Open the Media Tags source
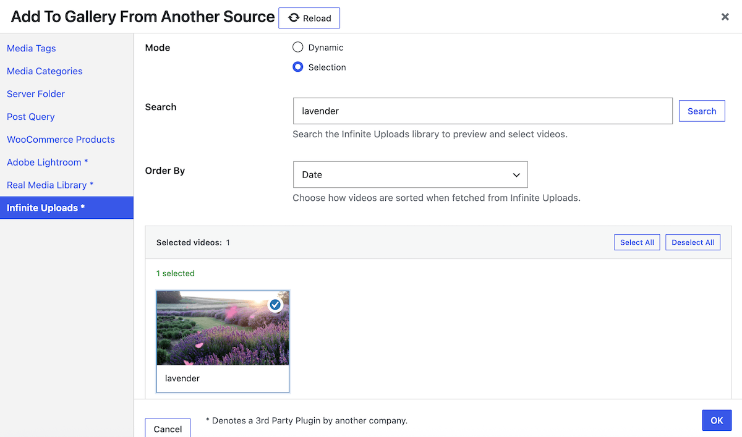The image size is (742, 437). click(31, 48)
